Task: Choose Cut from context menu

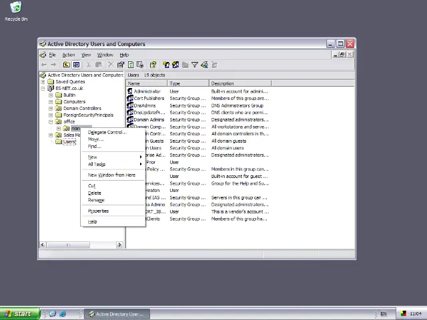Action: pyautogui.click(x=113, y=186)
